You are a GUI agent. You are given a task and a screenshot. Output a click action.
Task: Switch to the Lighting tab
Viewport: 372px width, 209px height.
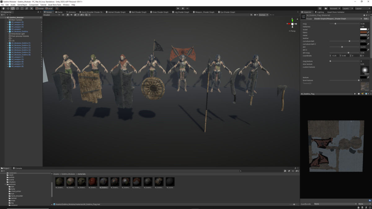[319, 12]
